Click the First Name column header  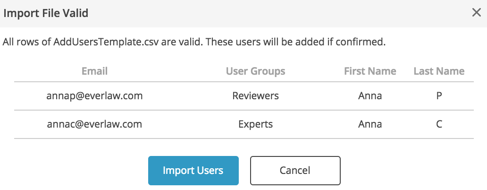coord(370,71)
